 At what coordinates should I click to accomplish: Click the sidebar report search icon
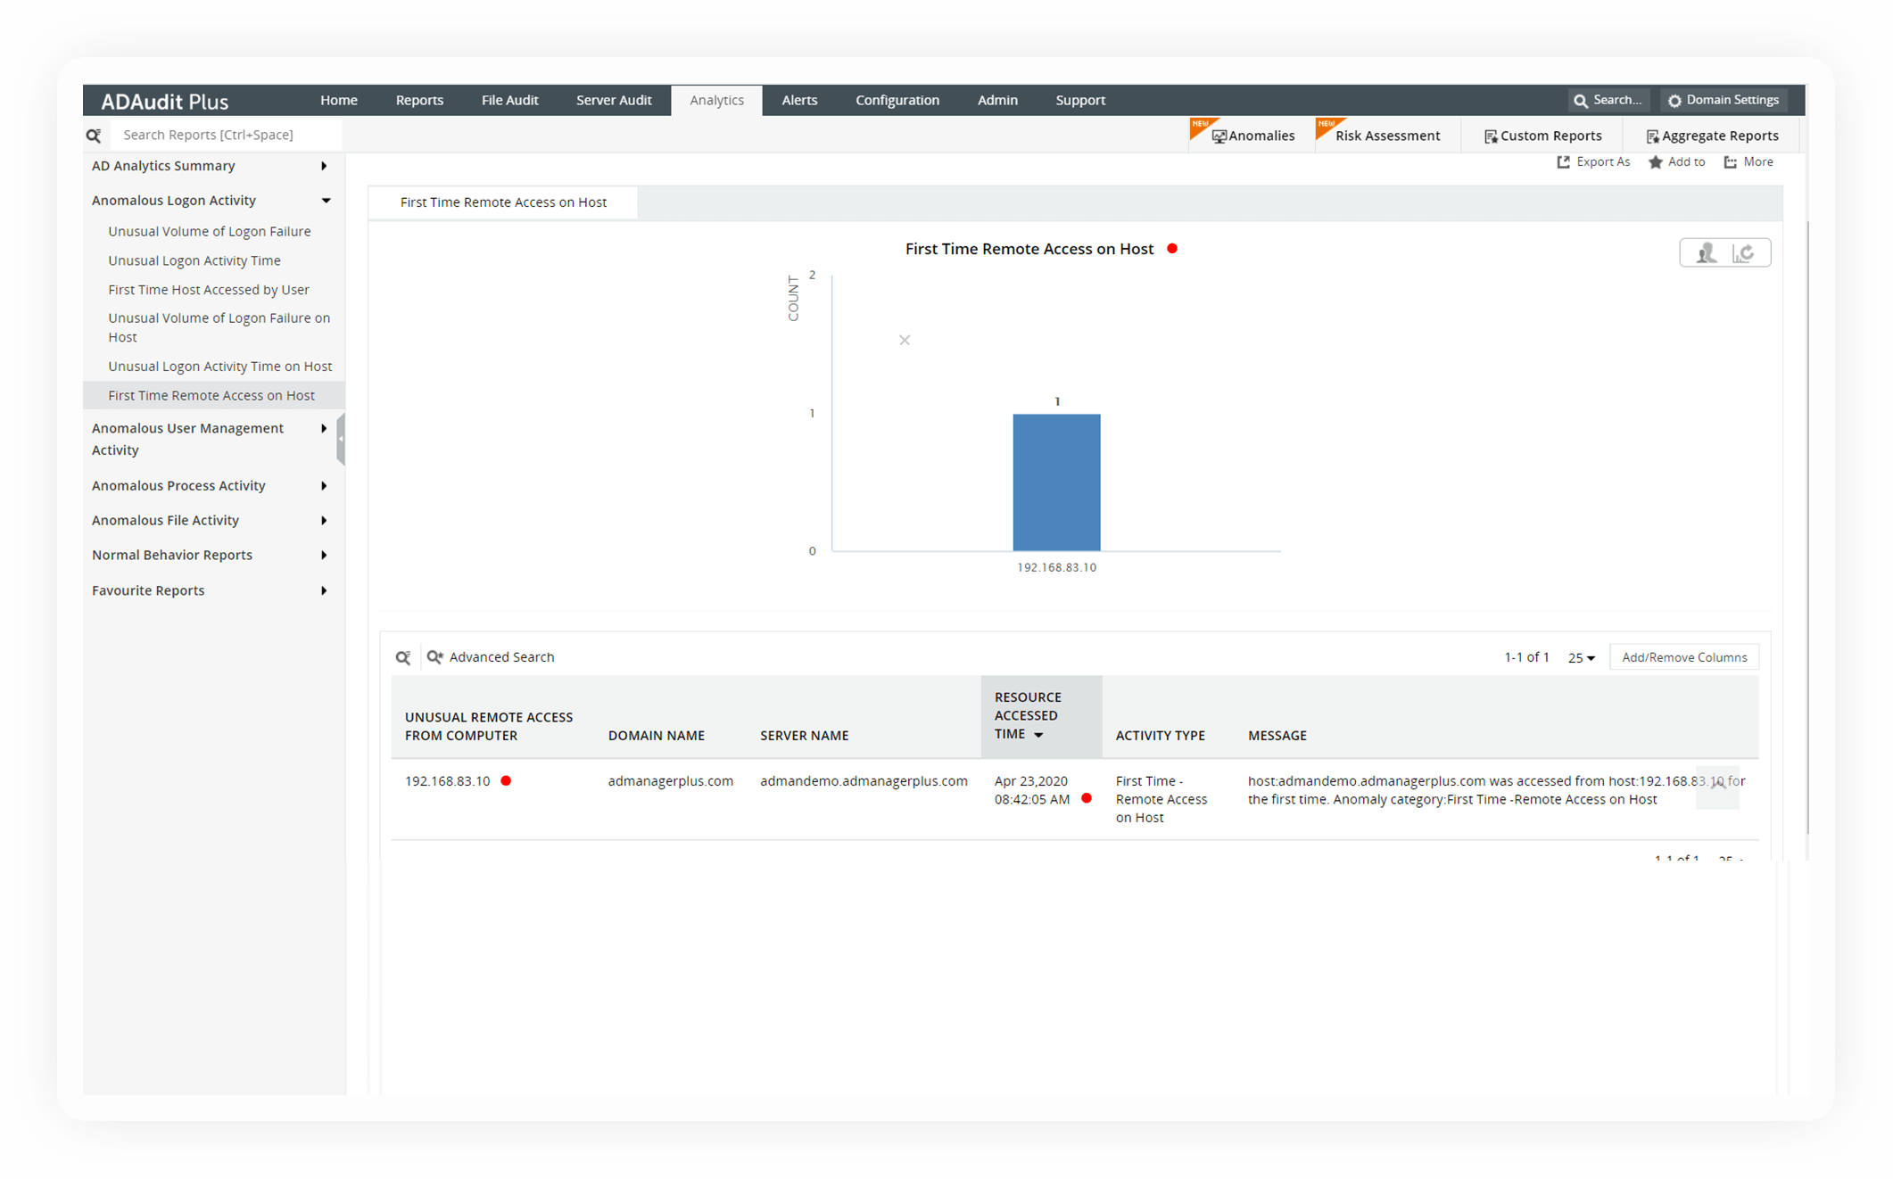[94, 136]
